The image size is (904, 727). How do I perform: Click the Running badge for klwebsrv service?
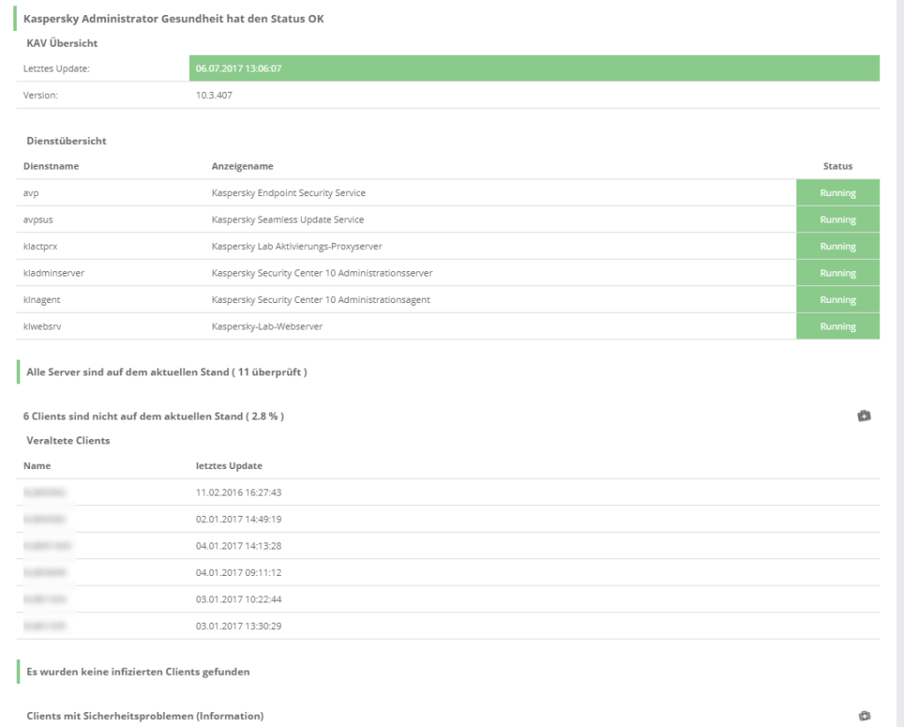[837, 326]
